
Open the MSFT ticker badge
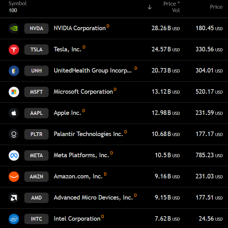pos(36,92)
